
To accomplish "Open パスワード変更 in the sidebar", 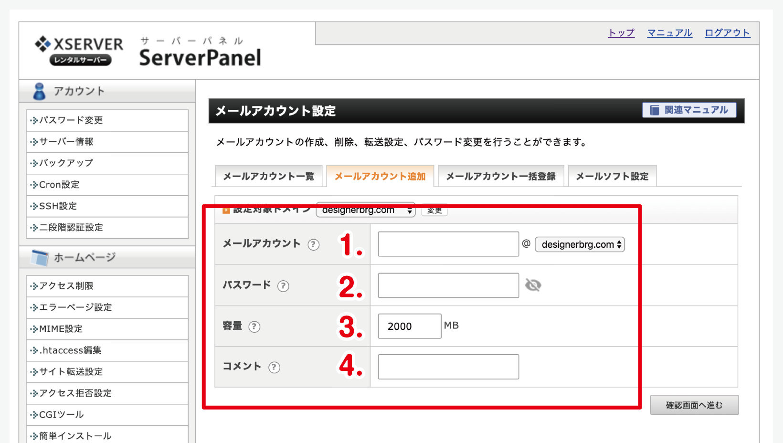I will [x=71, y=120].
